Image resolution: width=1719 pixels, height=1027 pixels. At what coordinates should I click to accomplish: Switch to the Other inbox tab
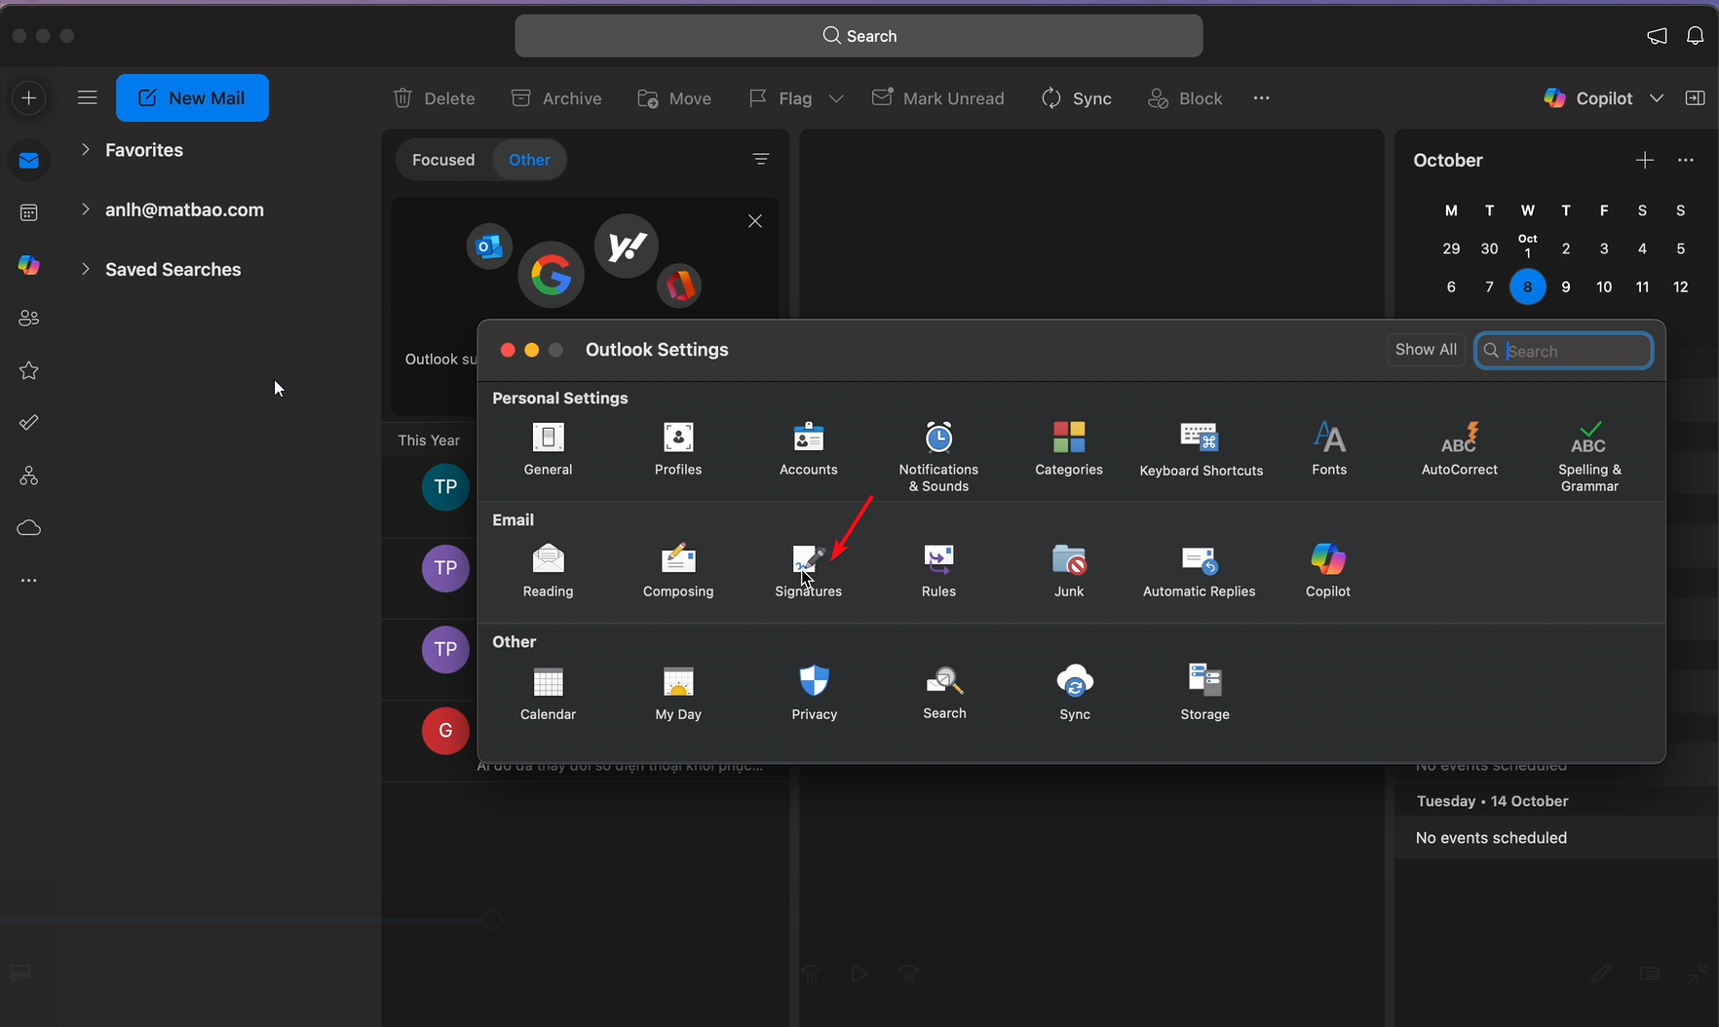click(529, 160)
